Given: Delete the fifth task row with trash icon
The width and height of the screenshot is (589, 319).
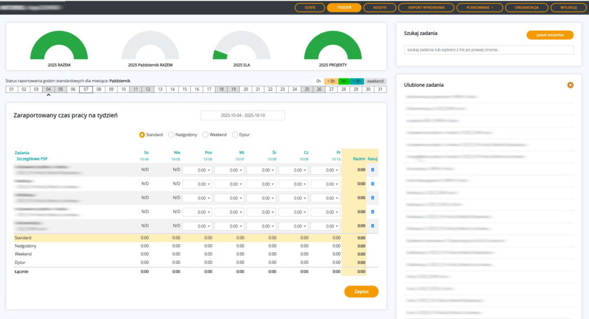Looking at the screenshot, I should pos(372,226).
